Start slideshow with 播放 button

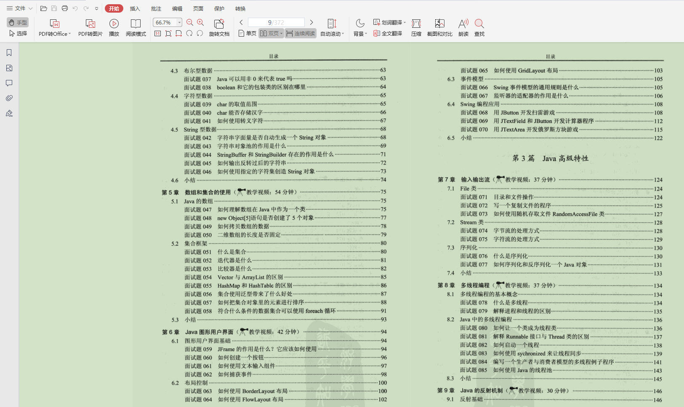pos(114,28)
